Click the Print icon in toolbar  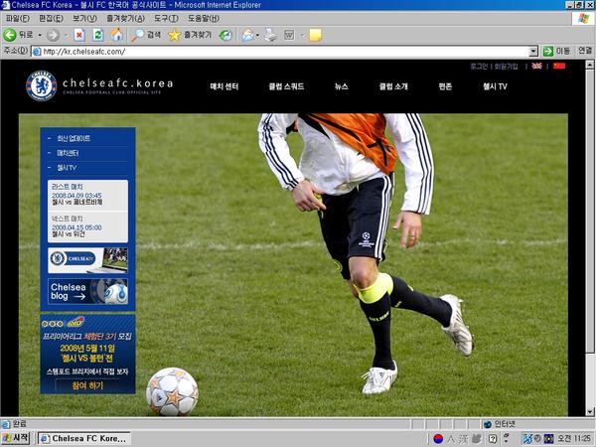click(x=269, y=35)
